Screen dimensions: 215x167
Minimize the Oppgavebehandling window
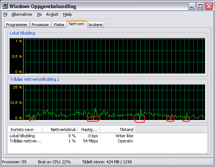(x=192, y=6)
